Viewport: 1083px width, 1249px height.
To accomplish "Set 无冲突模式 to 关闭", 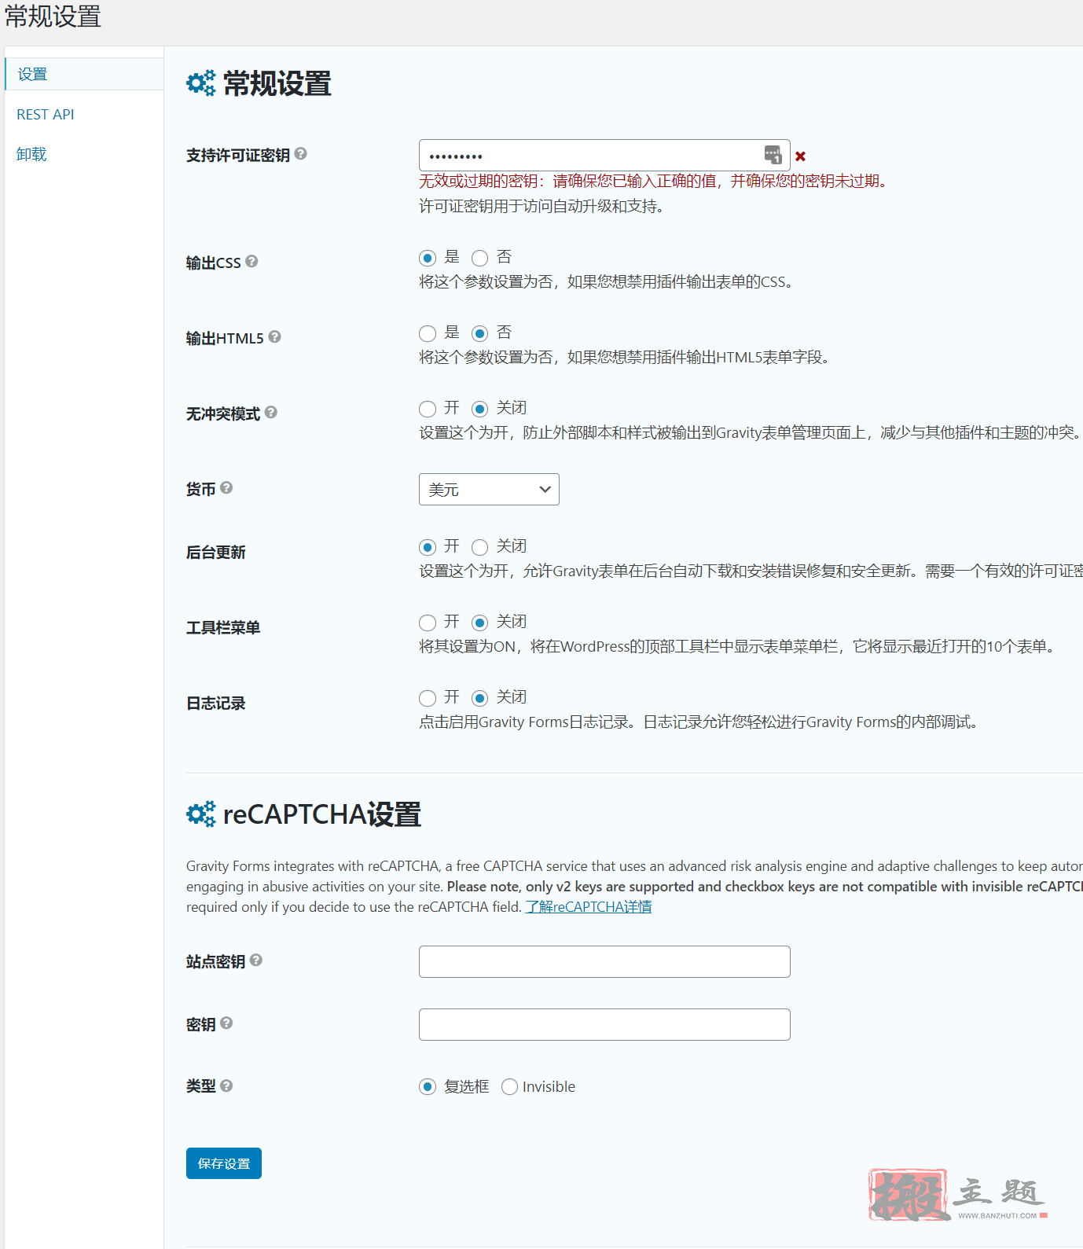I will coord(479,409).
